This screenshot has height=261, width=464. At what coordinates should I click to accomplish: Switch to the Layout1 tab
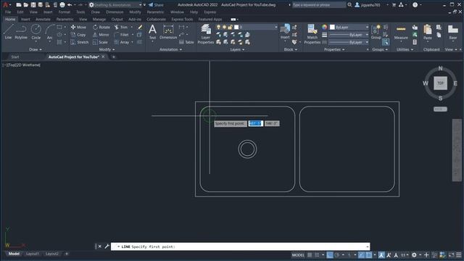(32, 254)
